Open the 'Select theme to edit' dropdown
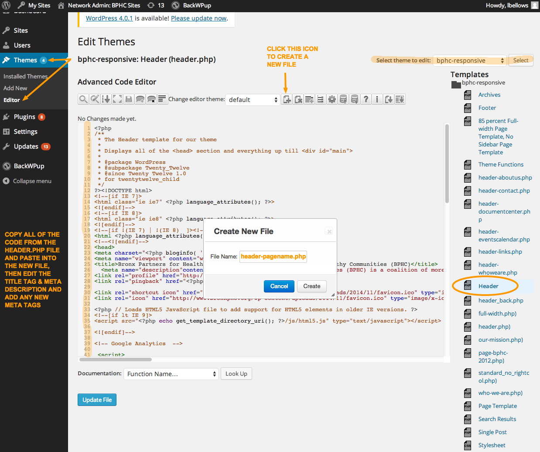540x452 pixels. click(x=470, y=61)
